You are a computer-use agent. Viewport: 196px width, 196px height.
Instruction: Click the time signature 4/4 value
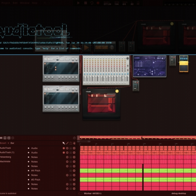tap(124, 4)
